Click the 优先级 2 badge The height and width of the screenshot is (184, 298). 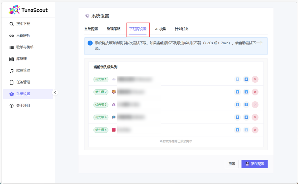101,92
